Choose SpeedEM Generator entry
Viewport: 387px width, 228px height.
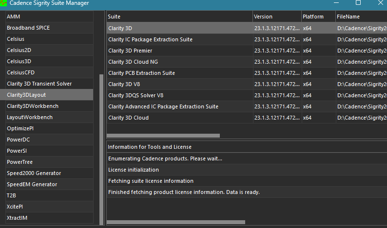[x=49, y=184]
